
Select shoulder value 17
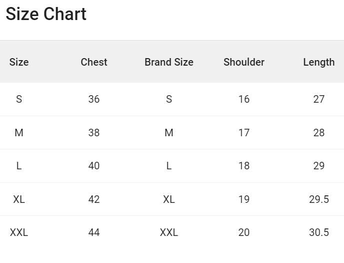coord(244,133)
